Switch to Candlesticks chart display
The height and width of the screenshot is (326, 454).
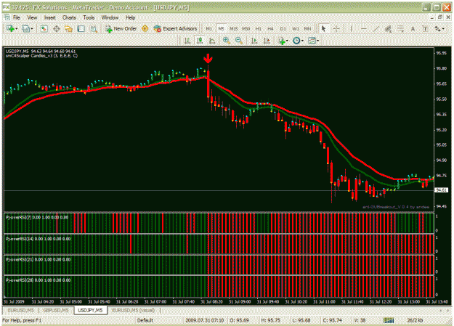click(200, 41)
